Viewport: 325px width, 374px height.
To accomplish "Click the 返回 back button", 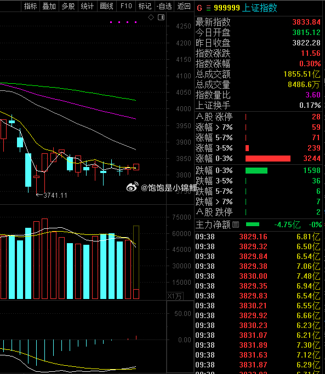I will pyautogui.click(x=184, y=6).
